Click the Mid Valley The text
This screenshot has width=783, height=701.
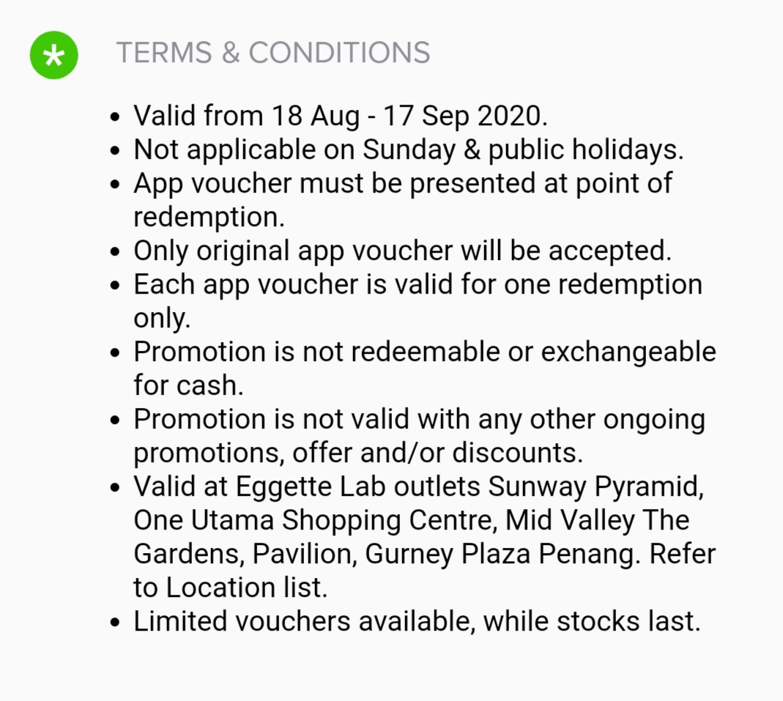pyautogui.click(x=598, y=520)
